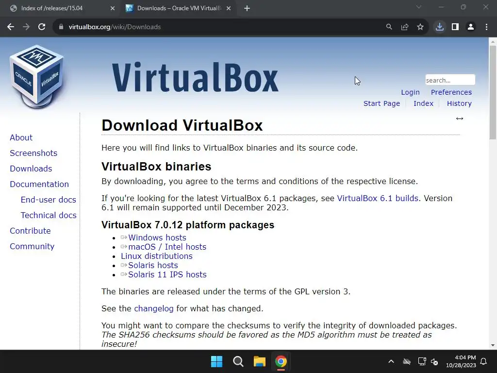The height and width of the screenshot is (373, 497).
Task: Click the network display tray icon
Action: tap(422, 361)
